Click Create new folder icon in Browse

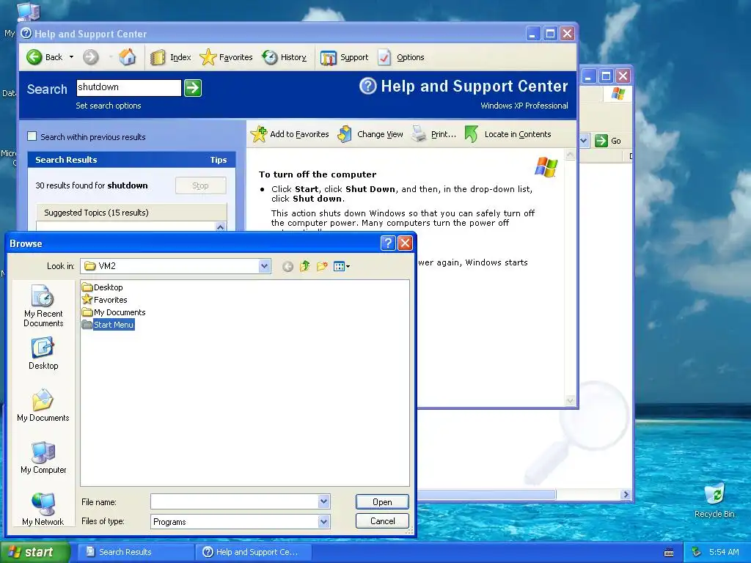(322, 266)
